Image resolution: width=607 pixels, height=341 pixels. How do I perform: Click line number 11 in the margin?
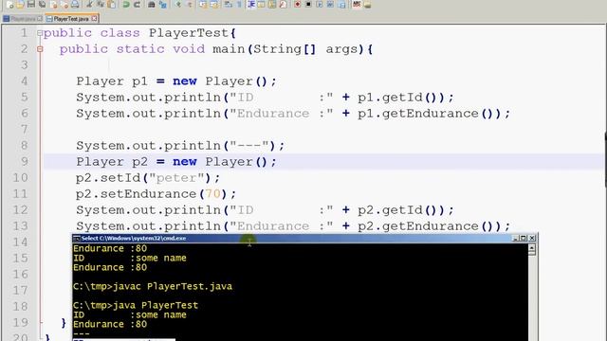click(x=20, y=193)
